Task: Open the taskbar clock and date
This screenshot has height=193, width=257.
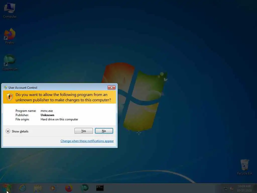Action: click(244, 188)
